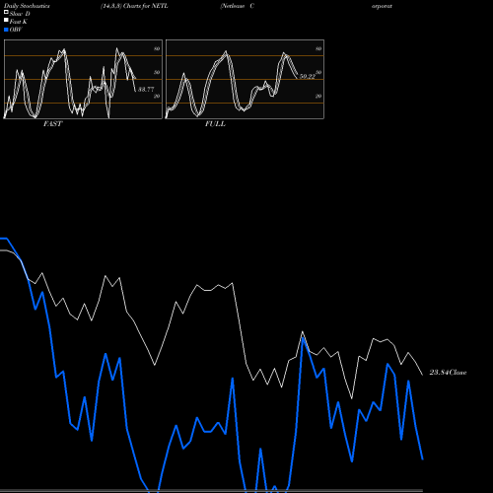Select the 'Daily Stochastics' title text
Image resolution: width=493 pixels, height=493 pixels.
(x=27, y=6)
